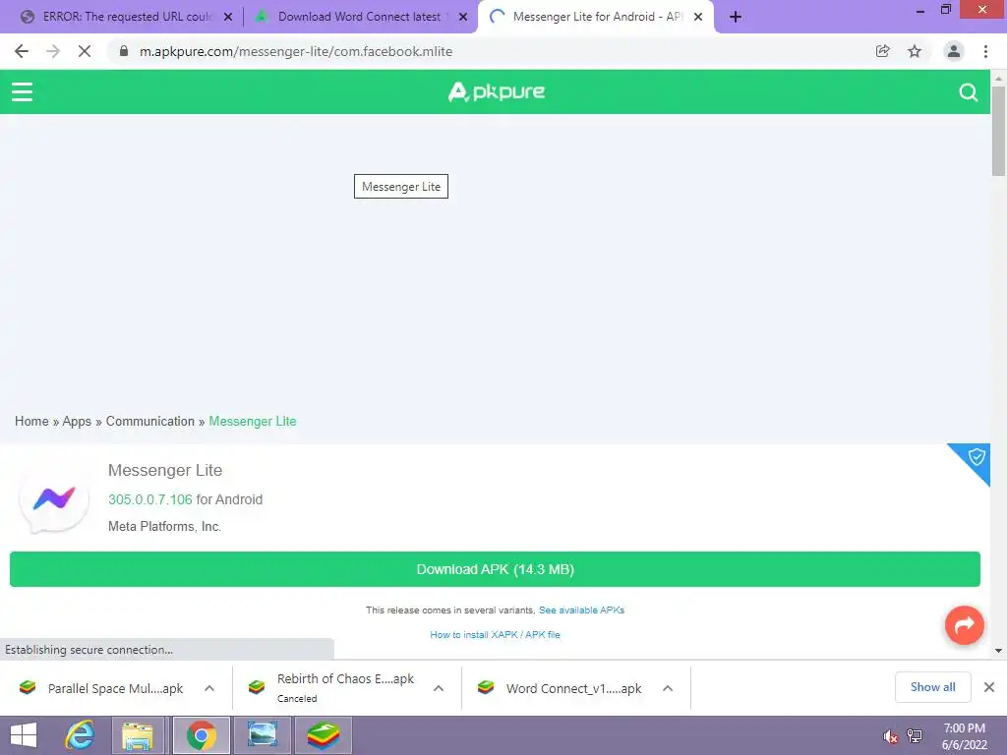This screenshot has width=1007, height=755.
Task: Open Word Connect_v1.....apk download
Action: click(573, 688)
